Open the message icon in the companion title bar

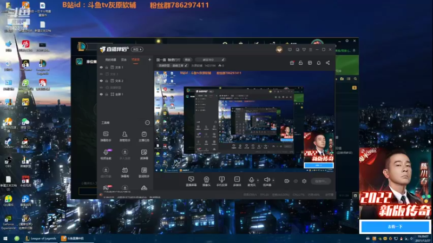290,50
